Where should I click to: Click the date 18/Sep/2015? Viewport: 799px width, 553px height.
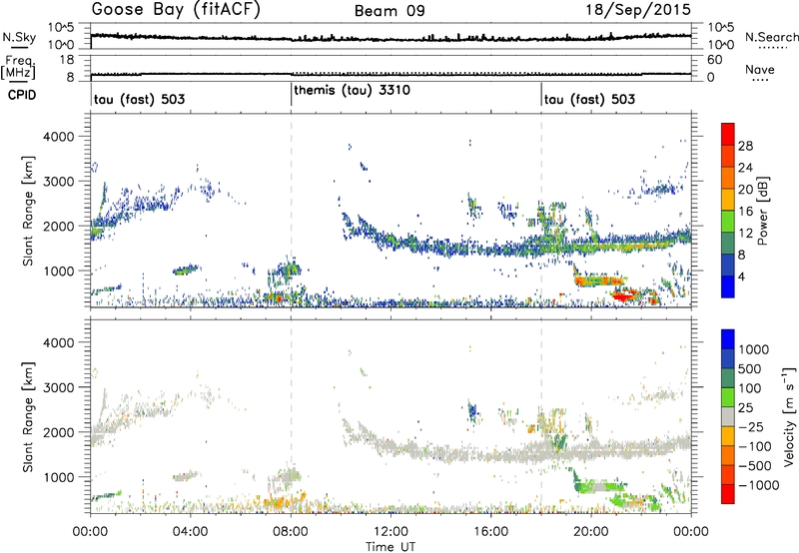pyautogui.click(x=638, y=9)
